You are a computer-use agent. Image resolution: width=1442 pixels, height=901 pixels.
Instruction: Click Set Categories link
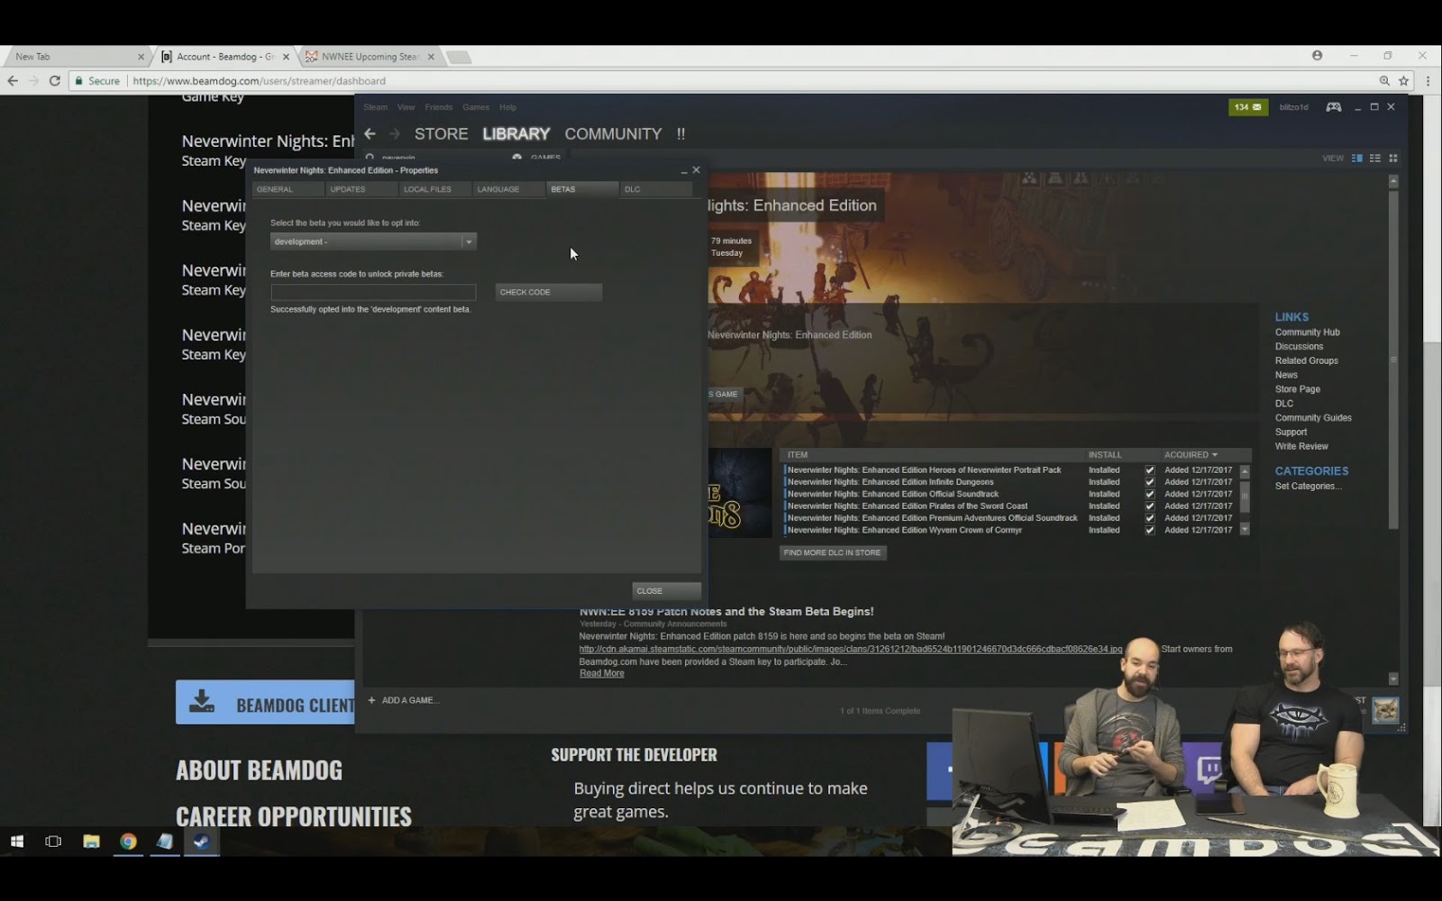[x=1308, y=487]
